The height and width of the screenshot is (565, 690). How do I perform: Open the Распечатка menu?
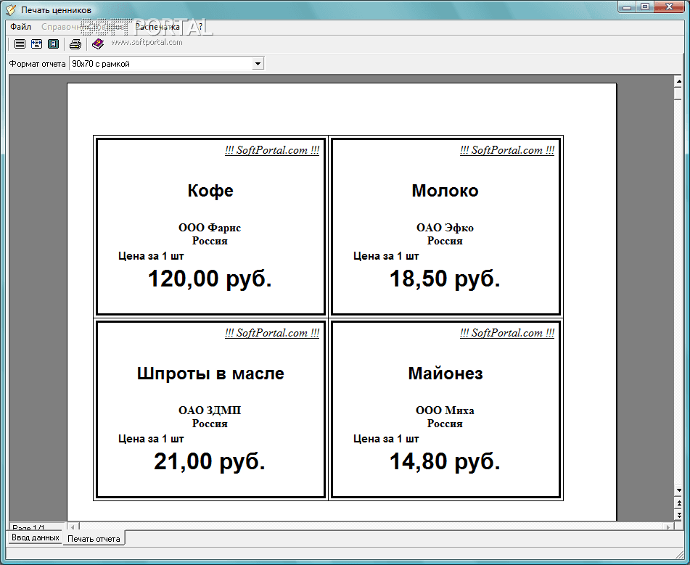(157, 27)
